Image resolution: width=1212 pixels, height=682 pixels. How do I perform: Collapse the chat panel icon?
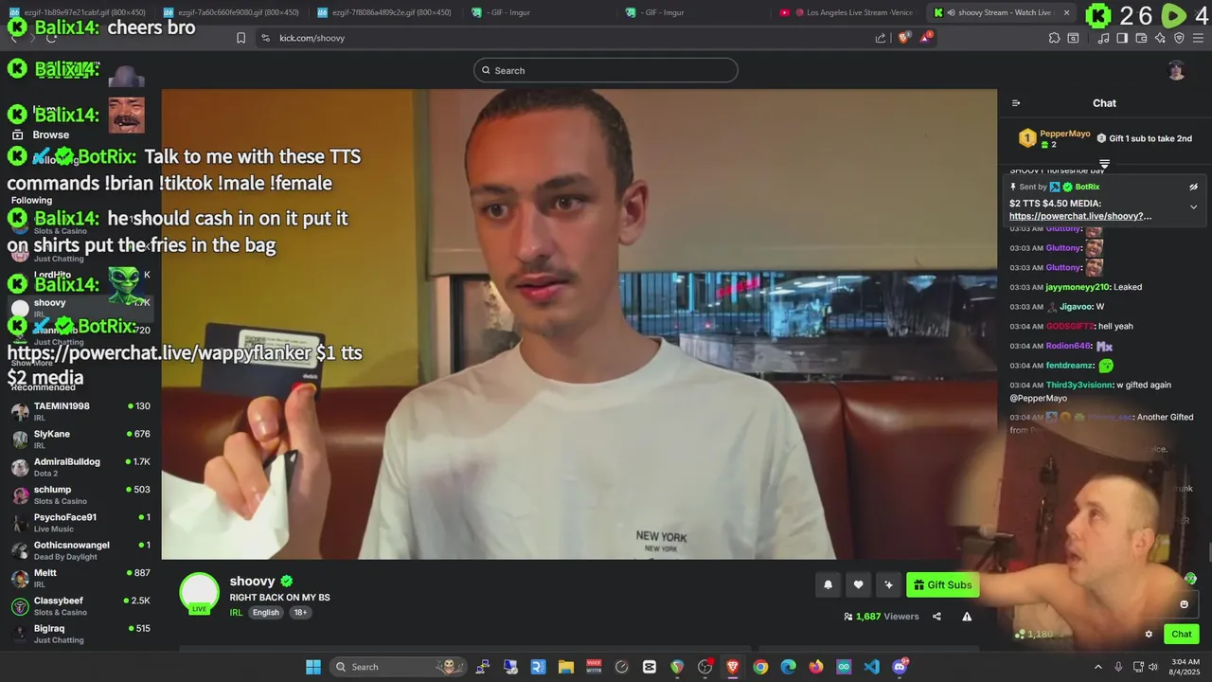[1016, 103]
